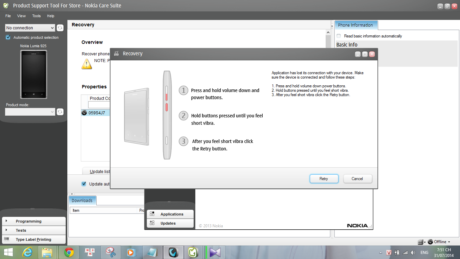Select product code row 059S4J7
The width and height of the screenshot is (460, 259).
click(96, 113)
